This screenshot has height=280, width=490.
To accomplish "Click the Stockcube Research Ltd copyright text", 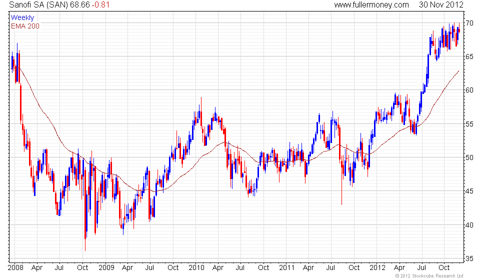I will (429, 276).
